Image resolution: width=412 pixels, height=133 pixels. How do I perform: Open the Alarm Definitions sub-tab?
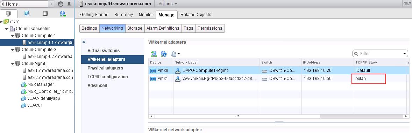[x=163, y=28]
